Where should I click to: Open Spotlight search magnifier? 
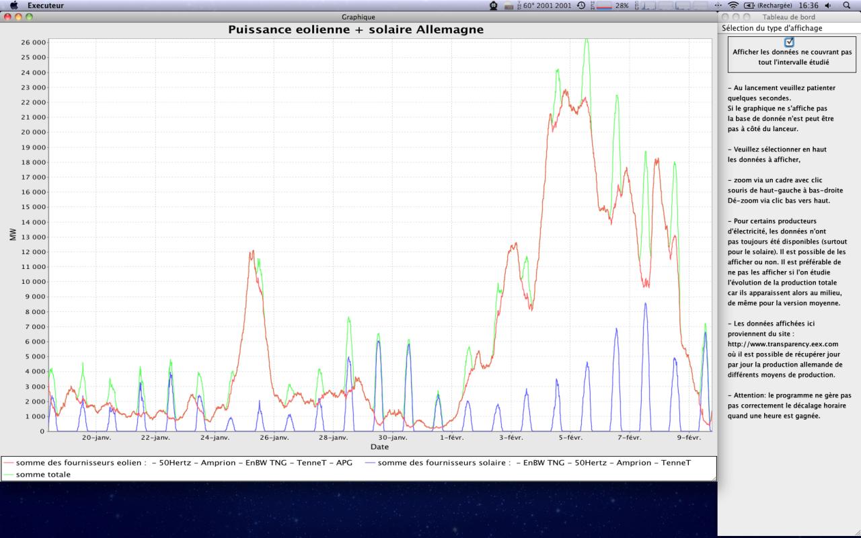click(847, 5)
